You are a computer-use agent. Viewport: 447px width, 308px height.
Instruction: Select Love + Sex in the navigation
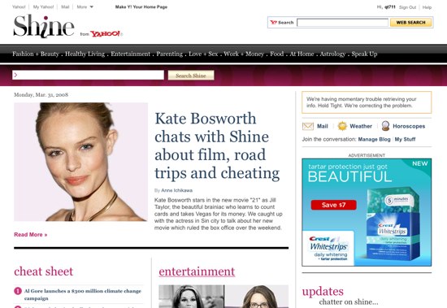pyautogui.click(x=203, y=54)
